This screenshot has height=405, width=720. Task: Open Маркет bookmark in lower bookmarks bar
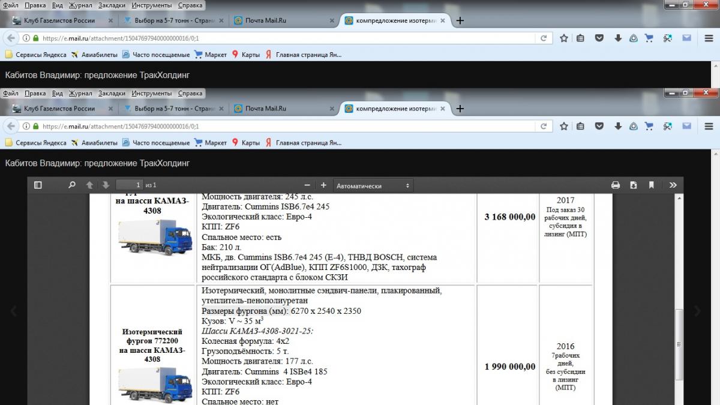click(211, 143)
